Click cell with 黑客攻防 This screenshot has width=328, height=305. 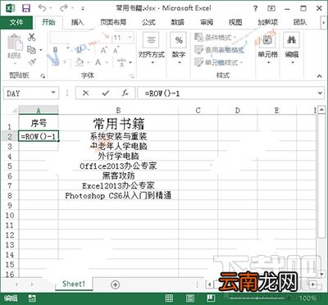118,175
